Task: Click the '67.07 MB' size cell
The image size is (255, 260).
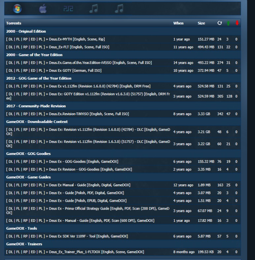Action: [205, 211]
